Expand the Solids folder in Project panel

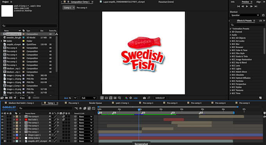2,41
